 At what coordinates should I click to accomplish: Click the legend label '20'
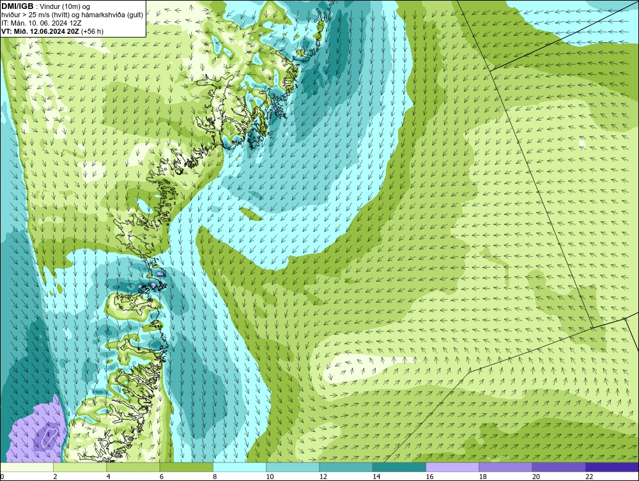click(536, 477)
